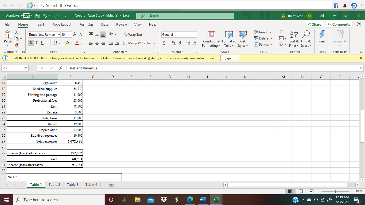This screenshot has width=365, height=205.
Task: Toggle Underline formatting
Action: (42, 43)
